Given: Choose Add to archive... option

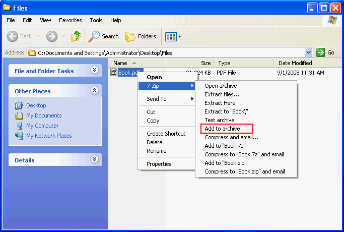Looking at the screenshot, I should click(x=246, y=129).
